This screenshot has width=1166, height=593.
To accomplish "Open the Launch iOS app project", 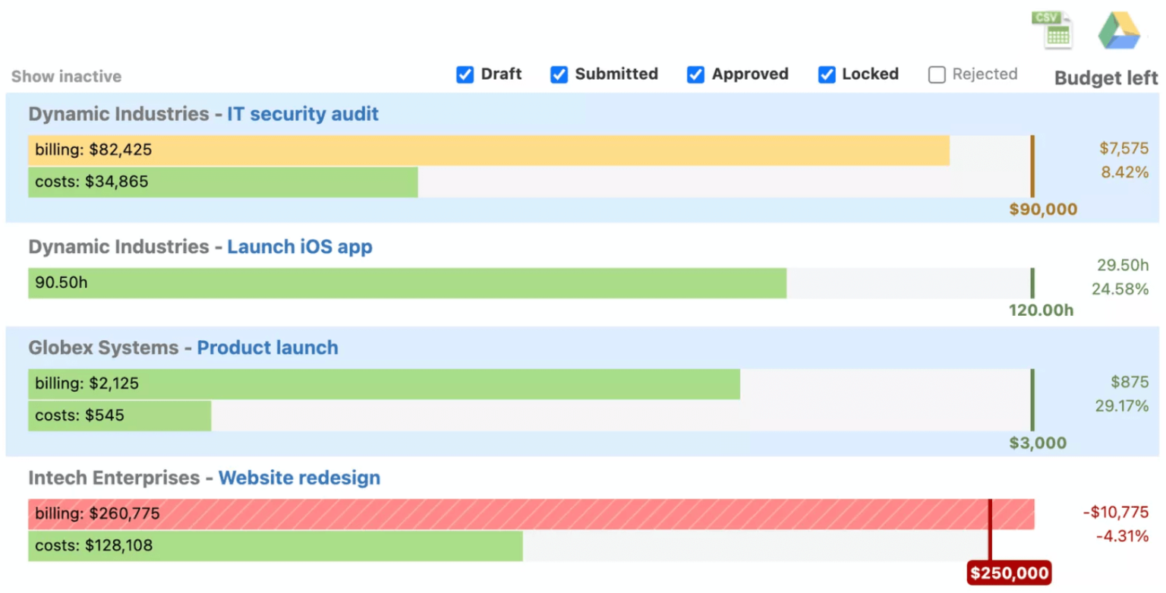I will click(300, 248).
